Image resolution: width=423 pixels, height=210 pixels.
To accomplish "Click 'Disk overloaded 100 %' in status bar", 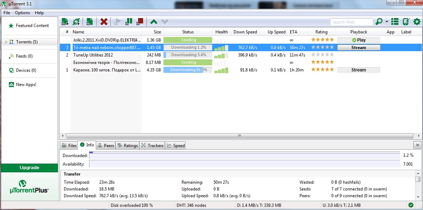I will tap(132, 205).
